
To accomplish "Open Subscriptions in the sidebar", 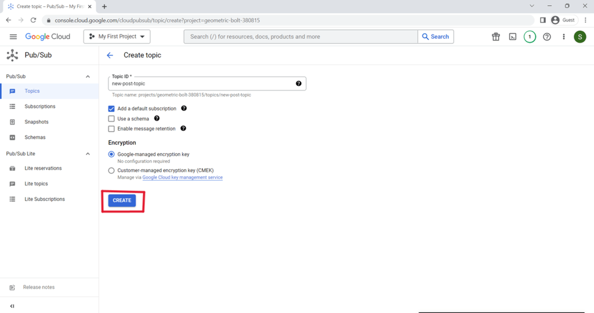I will (x=49, y=107).
